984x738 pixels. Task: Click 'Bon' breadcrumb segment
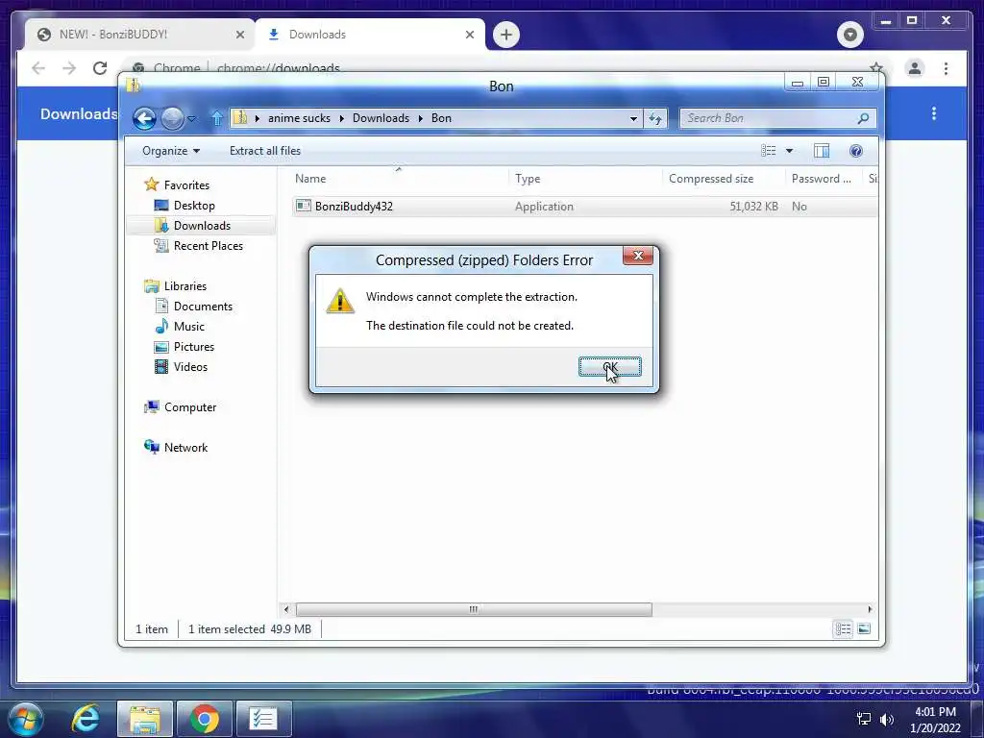click(441, 118)
